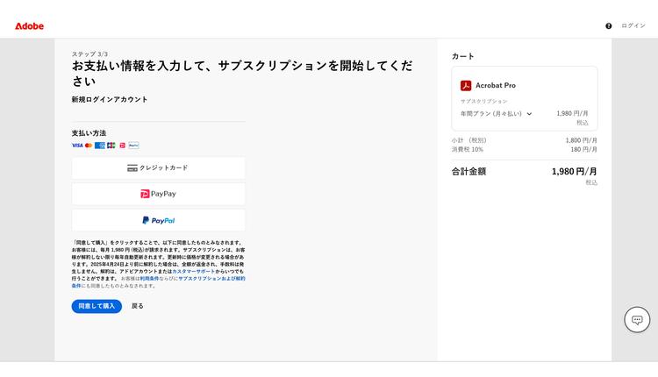Screen dimensions: 658x377
Task: Choose PayPay as payment method
Action: point(158,194)
